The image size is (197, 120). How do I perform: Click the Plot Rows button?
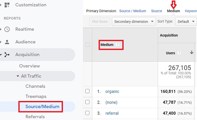pos(100,22)
